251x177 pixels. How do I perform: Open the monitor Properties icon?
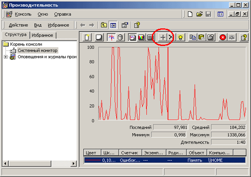click(210, 38)
